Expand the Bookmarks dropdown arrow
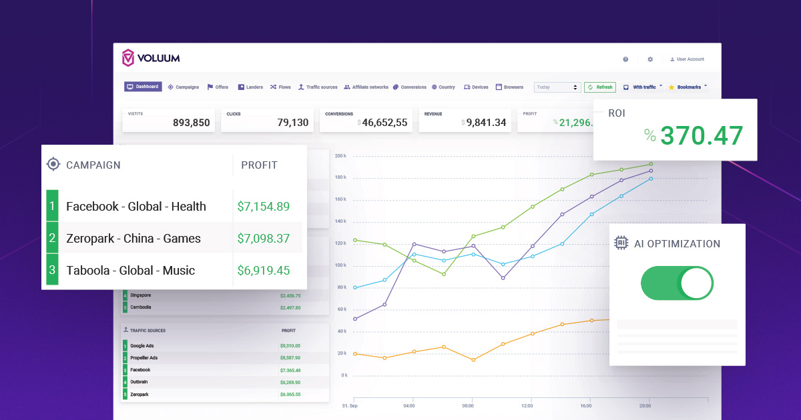801x420 pixels. 706,86
